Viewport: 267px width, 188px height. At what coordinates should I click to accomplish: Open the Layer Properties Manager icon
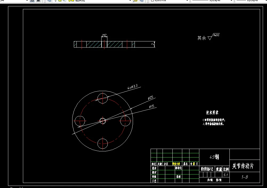click(x=49, y=1)
